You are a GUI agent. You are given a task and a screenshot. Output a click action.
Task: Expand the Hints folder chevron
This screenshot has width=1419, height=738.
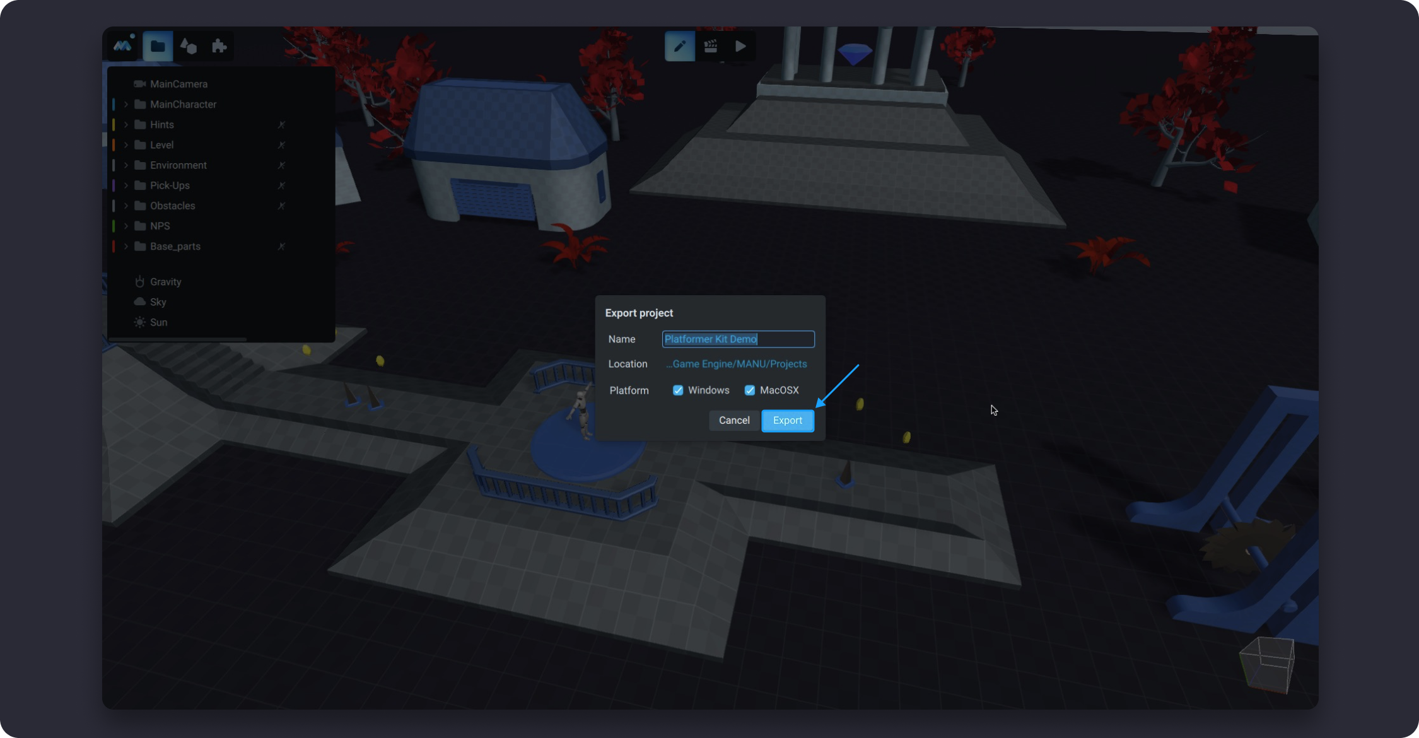point(126,124)
